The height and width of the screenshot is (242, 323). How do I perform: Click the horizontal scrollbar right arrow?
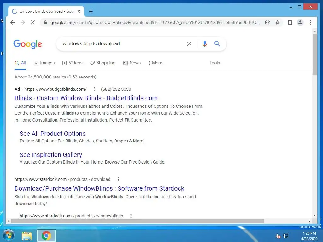[x=309, y=221]
